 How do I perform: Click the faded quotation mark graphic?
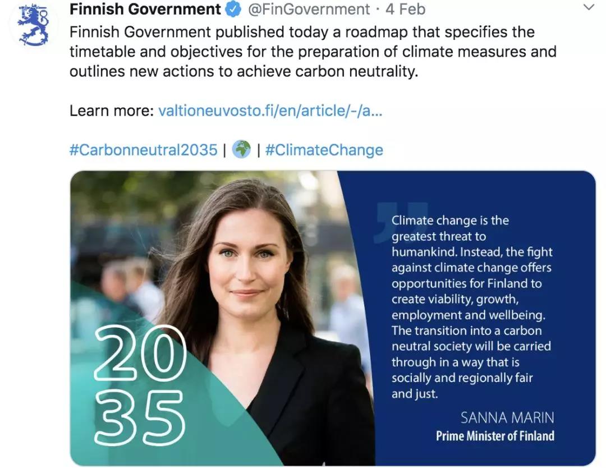pyautogui.click(x=401, y=222)
